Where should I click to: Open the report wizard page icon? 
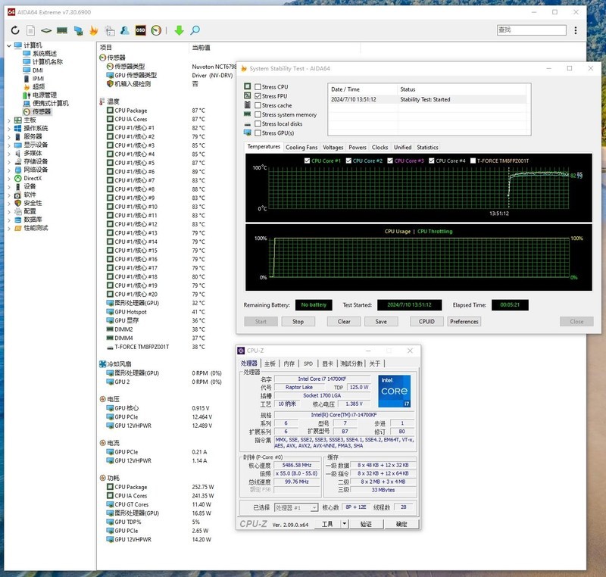tap(31, 32)
